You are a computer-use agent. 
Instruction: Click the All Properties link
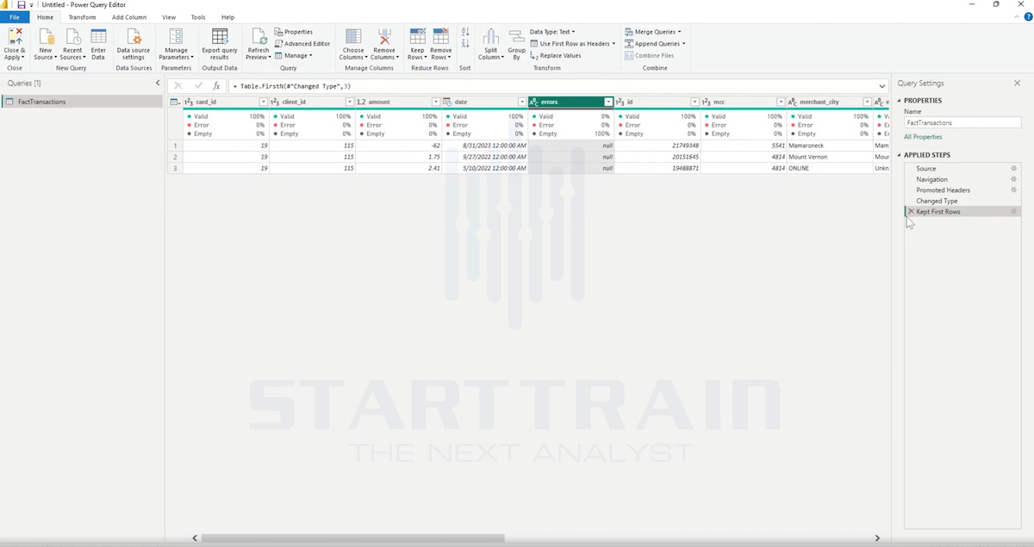[x=923, y=137]
